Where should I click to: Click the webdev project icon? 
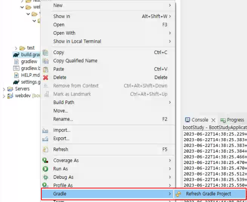10,96
